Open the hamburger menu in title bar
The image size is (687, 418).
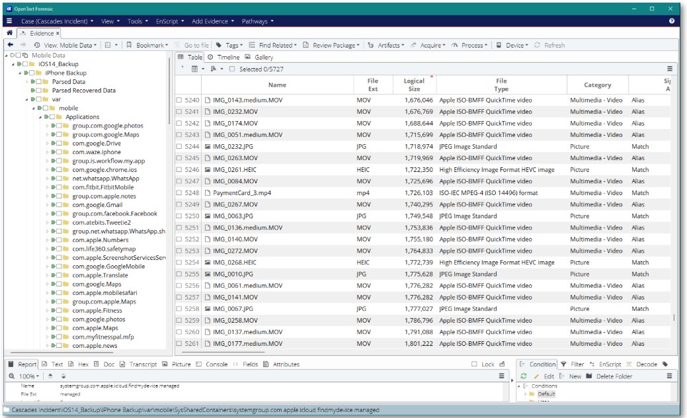click(x=9, y=21)
